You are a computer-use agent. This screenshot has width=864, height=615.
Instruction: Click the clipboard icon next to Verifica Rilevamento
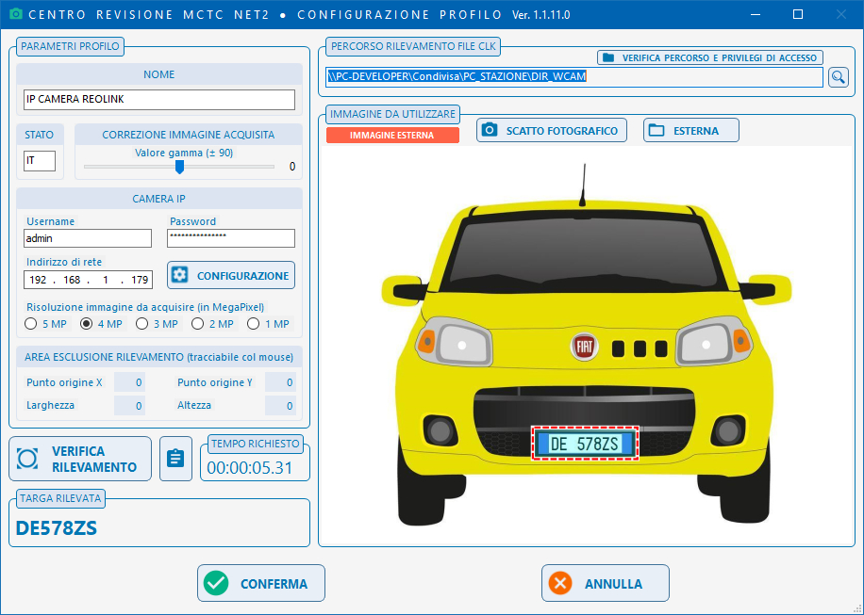point(175,459)
